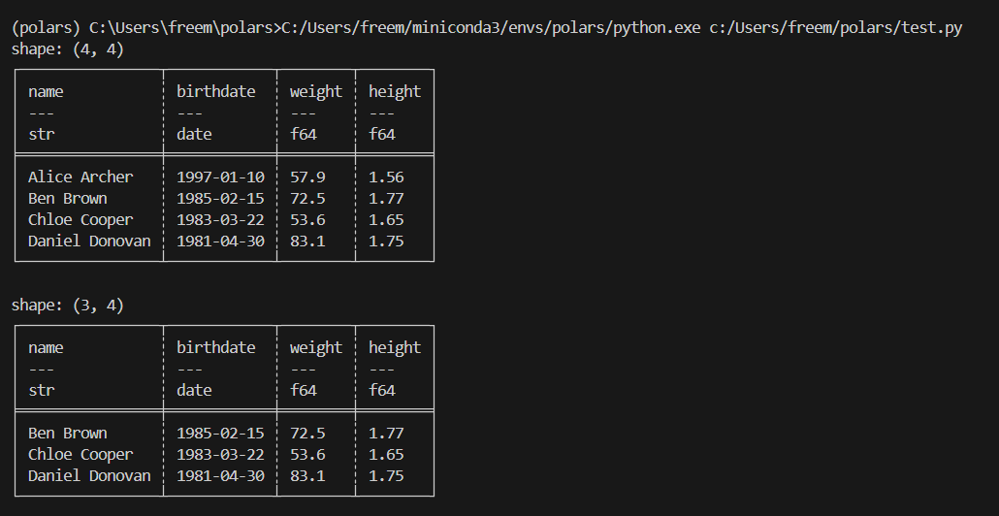Viewport: 999px width, 516px height.
Task: Click Ben Brown in the first table
Action: coord(68,199)
